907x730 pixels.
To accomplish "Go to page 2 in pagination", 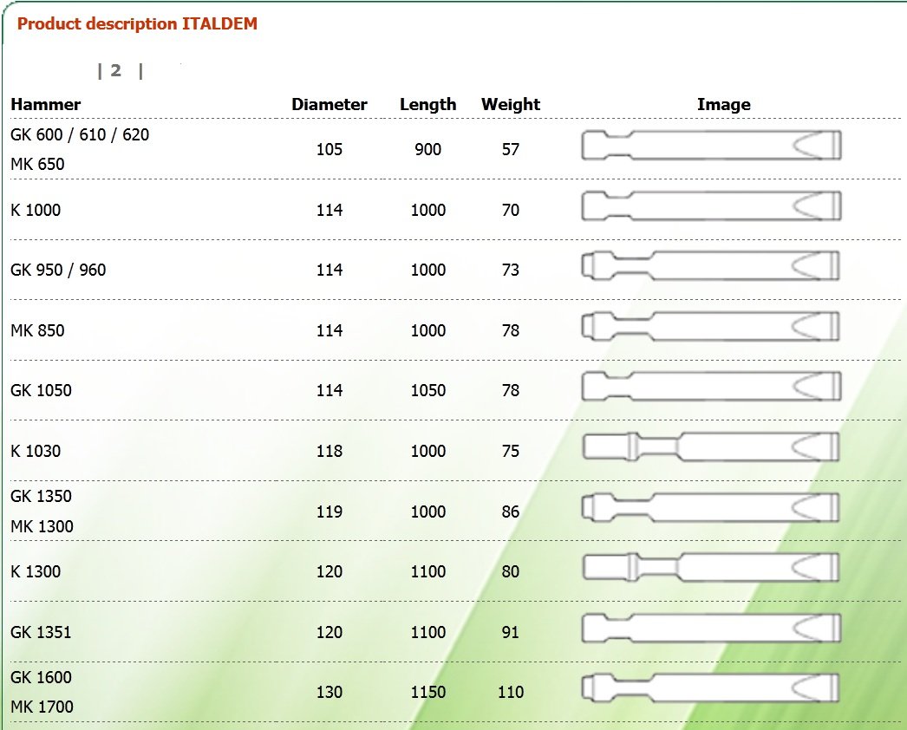I will [x=115, y=70].
